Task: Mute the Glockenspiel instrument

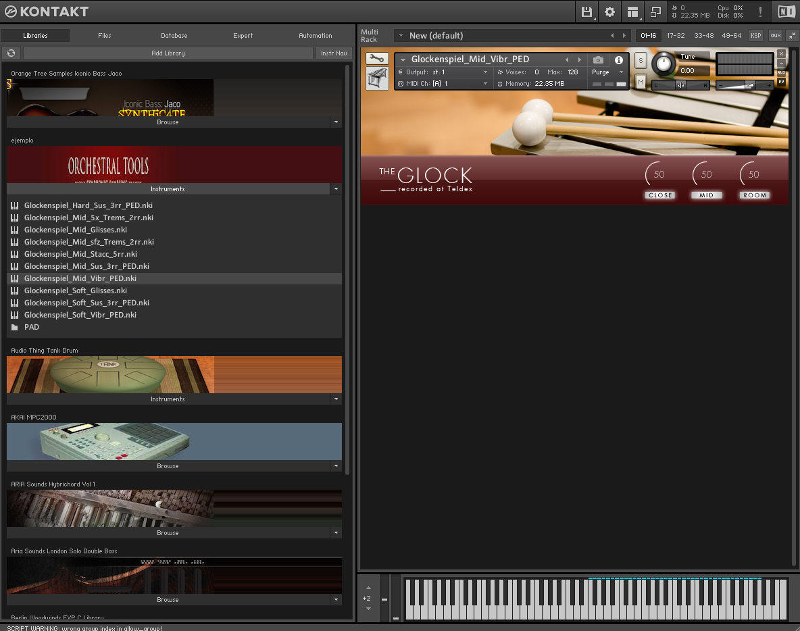Action: coord(641,82)
